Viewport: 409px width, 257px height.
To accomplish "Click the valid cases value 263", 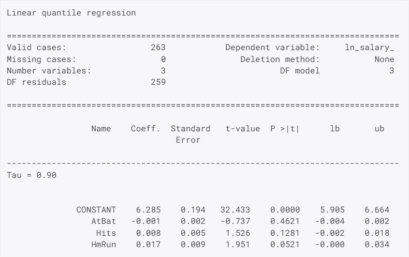I will 157,48.
